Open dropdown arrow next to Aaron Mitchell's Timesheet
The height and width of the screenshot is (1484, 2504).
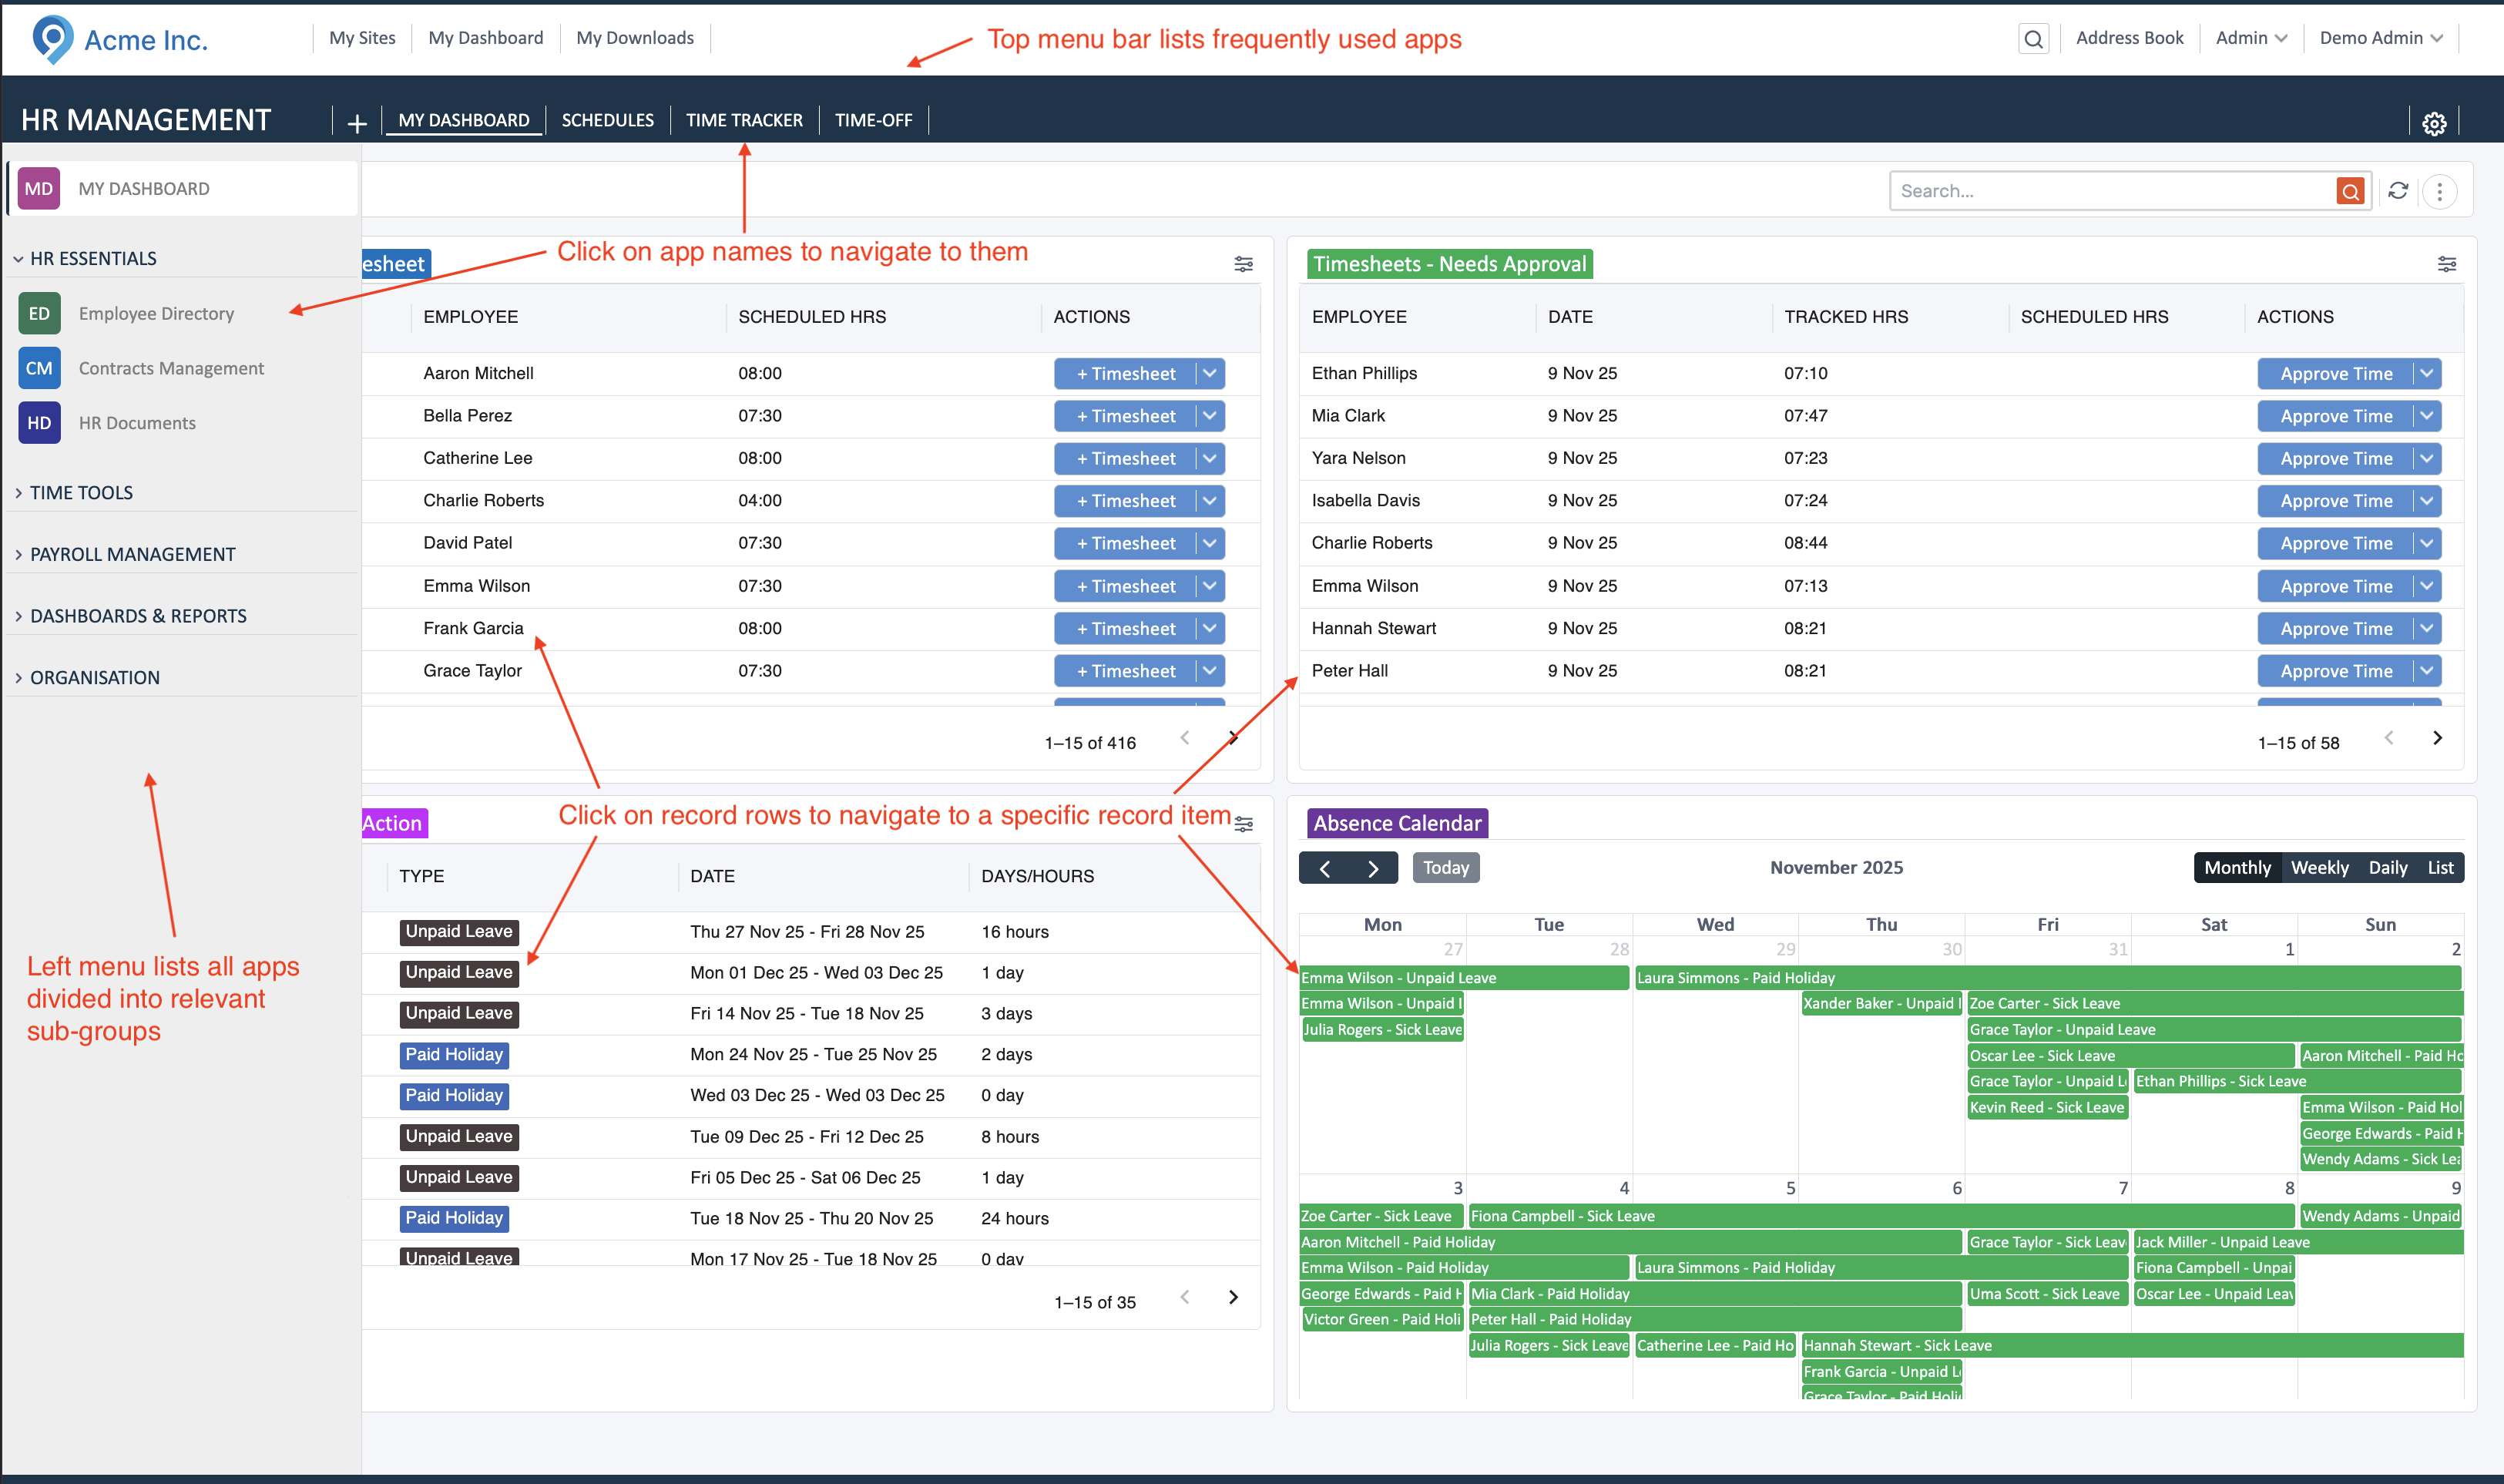pyautogui.click(x=1210, y=373)
